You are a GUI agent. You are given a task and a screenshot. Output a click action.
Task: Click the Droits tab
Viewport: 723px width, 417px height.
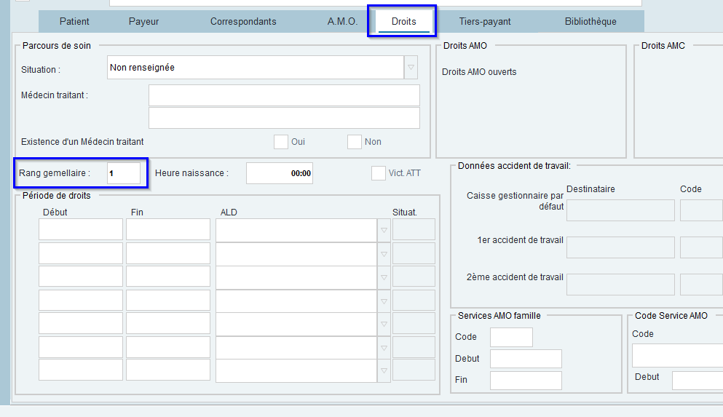point(403,22)
